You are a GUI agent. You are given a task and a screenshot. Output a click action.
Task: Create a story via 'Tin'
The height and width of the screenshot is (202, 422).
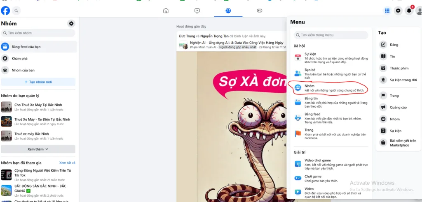coord(398,56)
